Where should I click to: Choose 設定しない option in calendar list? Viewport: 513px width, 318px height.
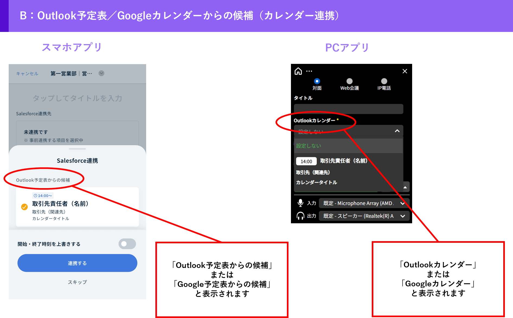(309, 146)
